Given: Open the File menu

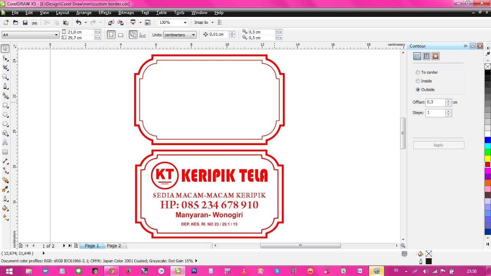Looking at the screenshot, I should point(15,13).
